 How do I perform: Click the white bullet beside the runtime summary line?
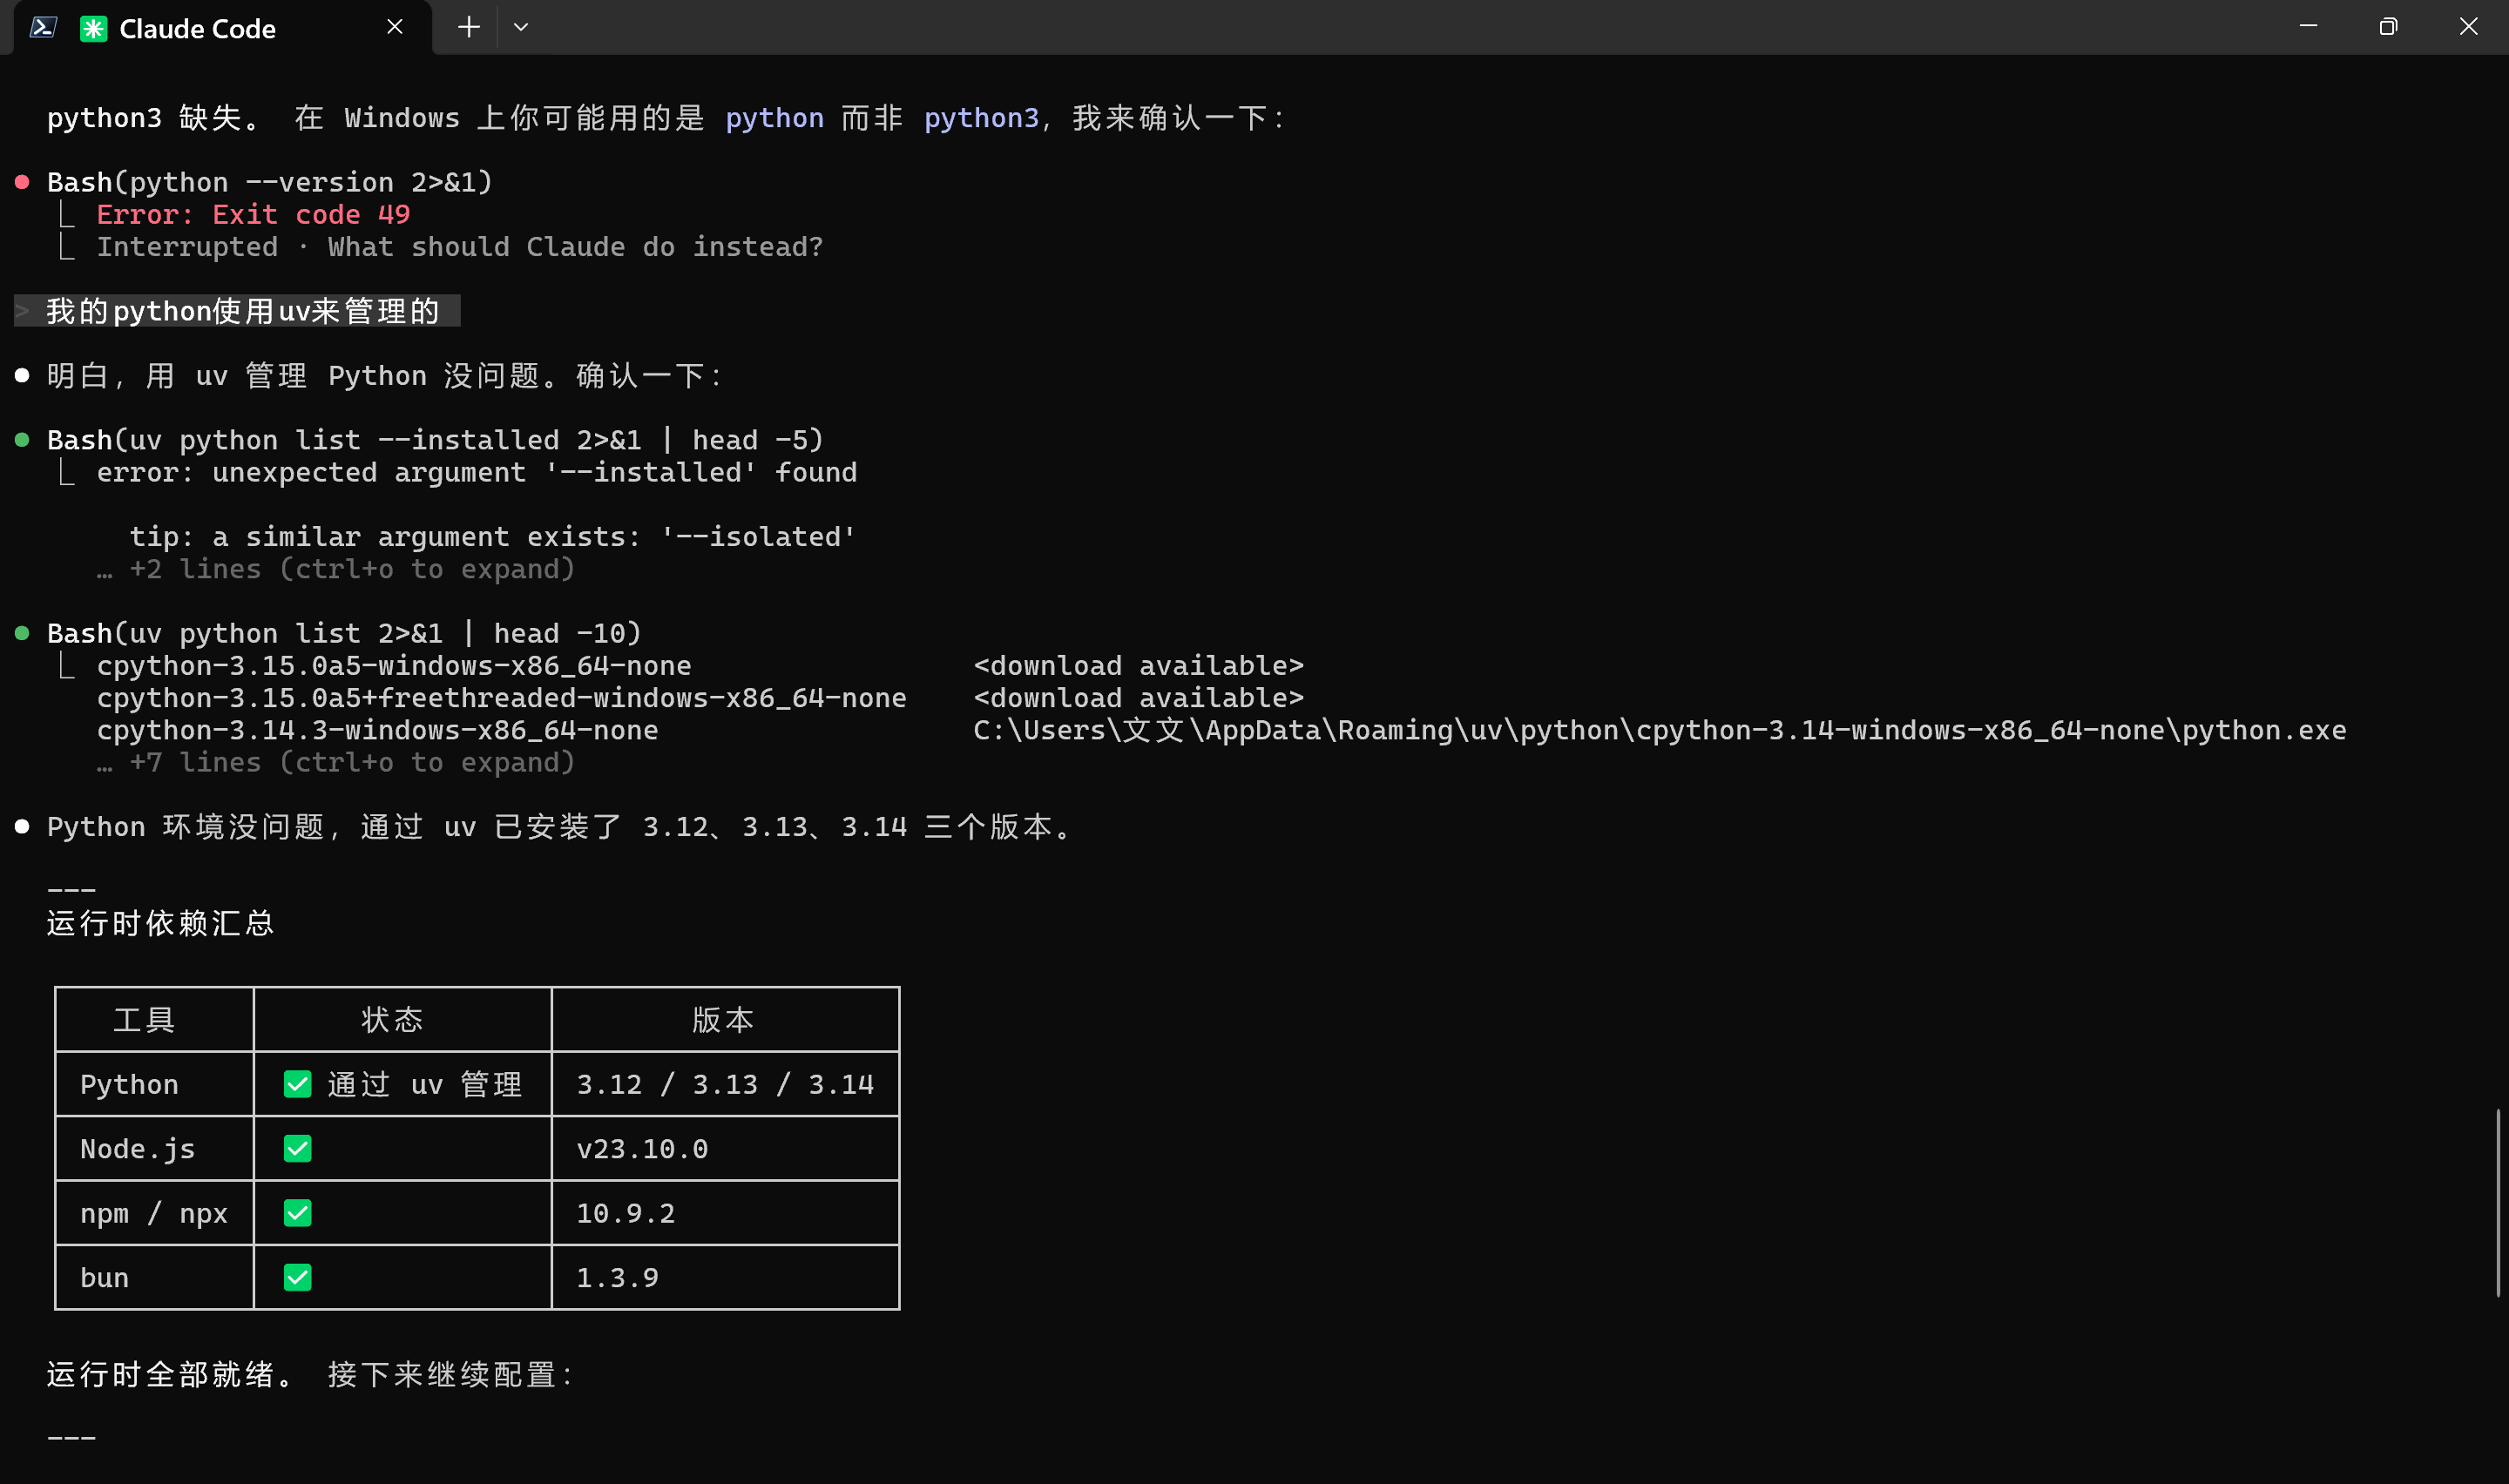tap(22, 827)
